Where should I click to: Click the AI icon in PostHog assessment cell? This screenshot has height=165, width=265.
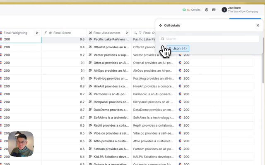90,78
